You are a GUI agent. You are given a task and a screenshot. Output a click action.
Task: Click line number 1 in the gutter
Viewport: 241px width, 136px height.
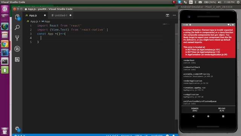click(x=31, y=26)
